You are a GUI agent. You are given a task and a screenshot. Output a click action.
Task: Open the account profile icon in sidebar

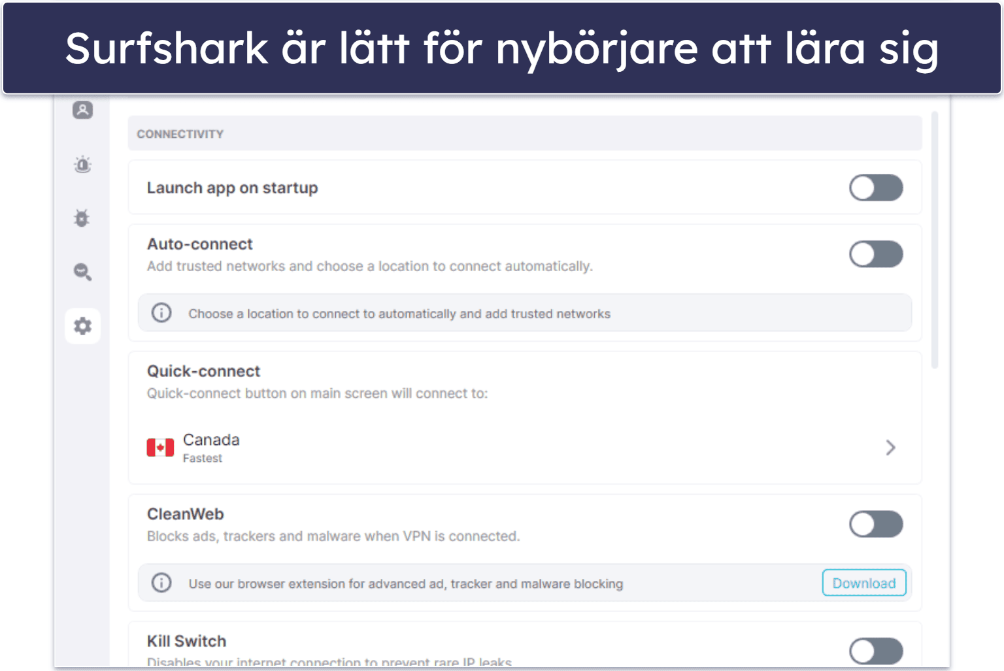[82, 110]
